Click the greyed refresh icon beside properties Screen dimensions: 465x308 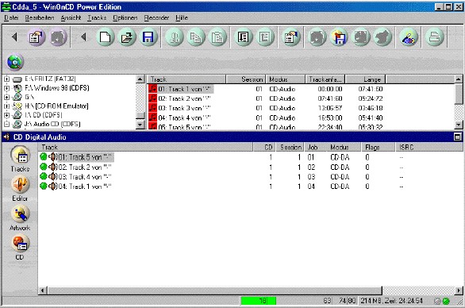58,37
